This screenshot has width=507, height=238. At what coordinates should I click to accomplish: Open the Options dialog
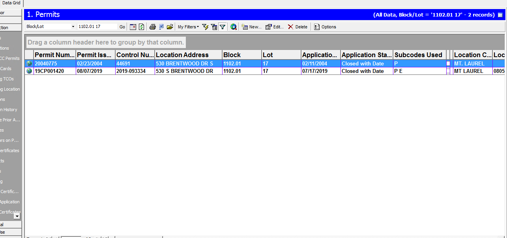(x=325, y=27)
